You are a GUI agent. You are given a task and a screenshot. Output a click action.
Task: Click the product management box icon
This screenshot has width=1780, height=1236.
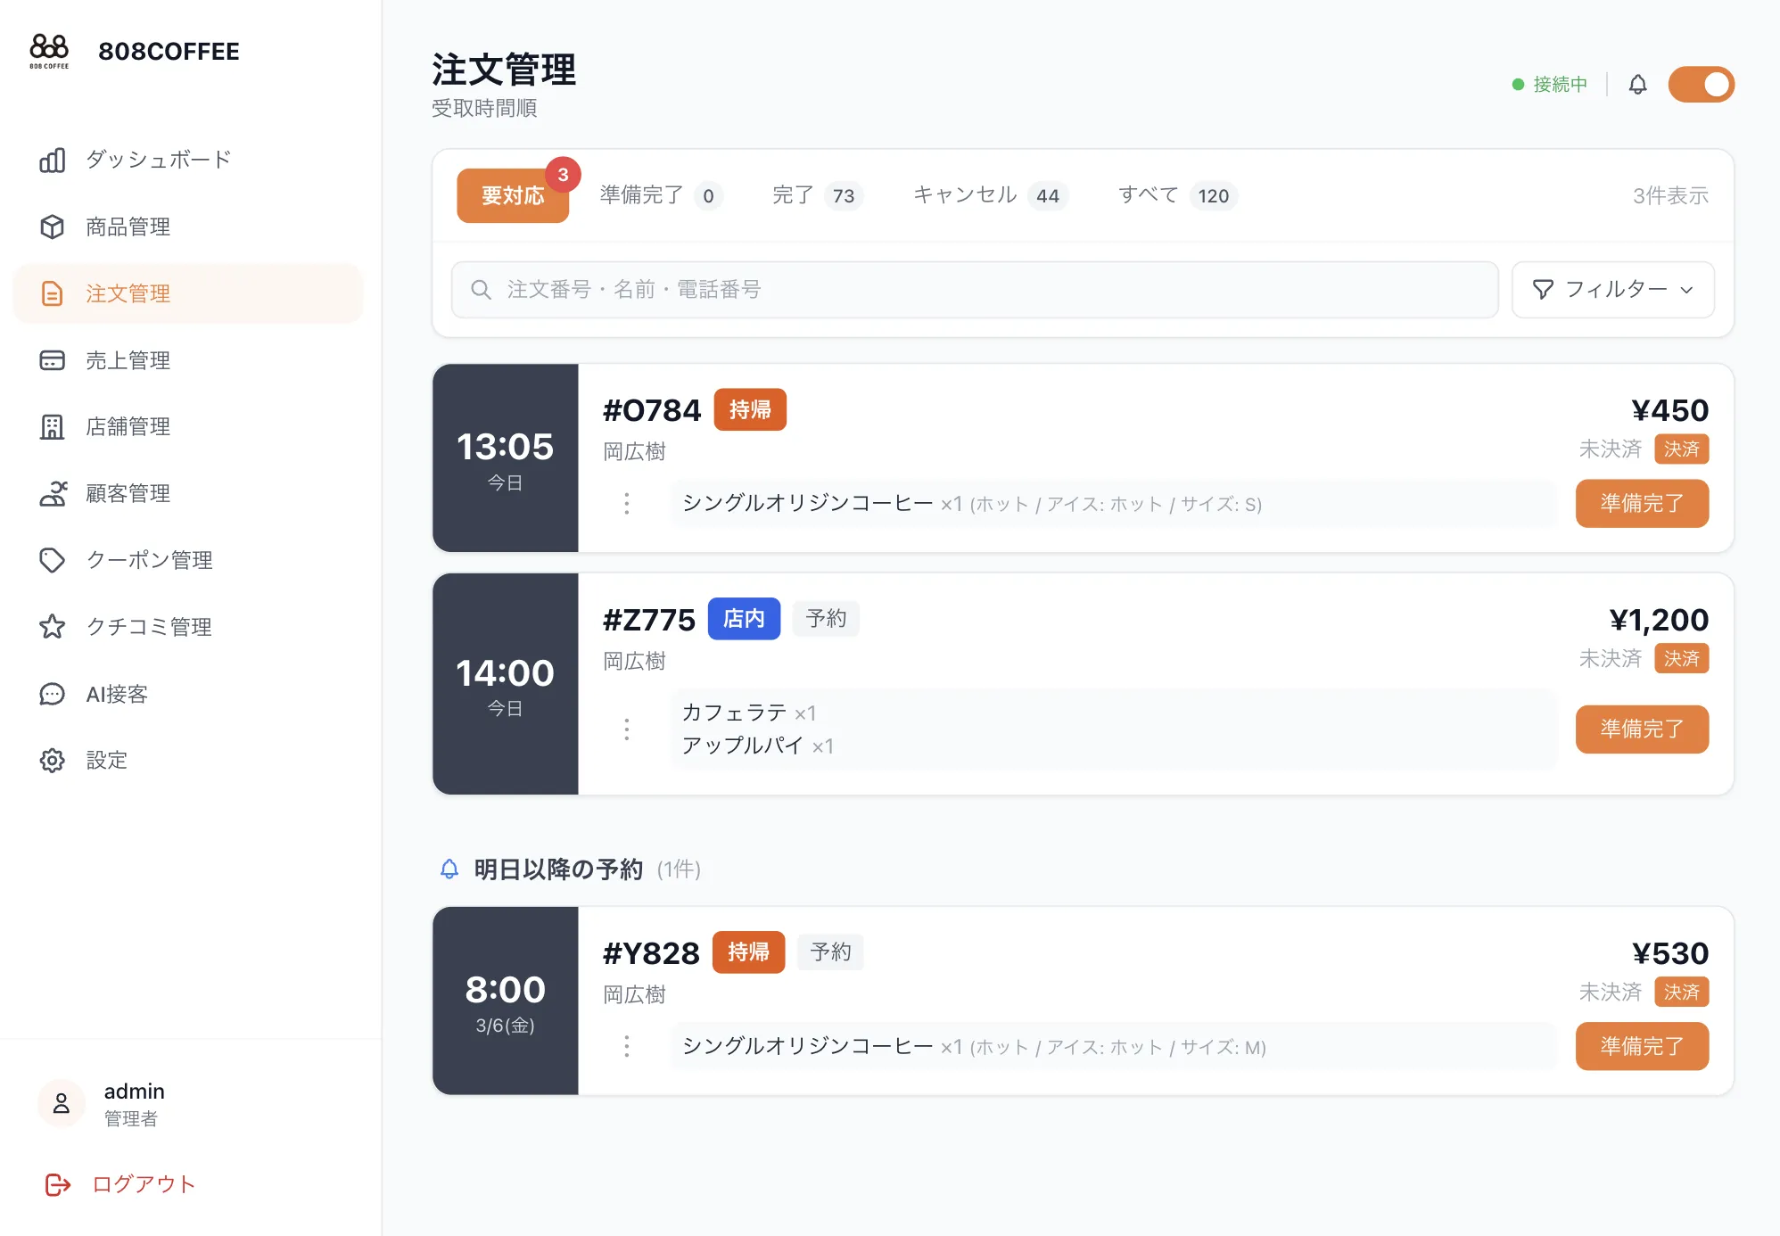click(53, 227)
